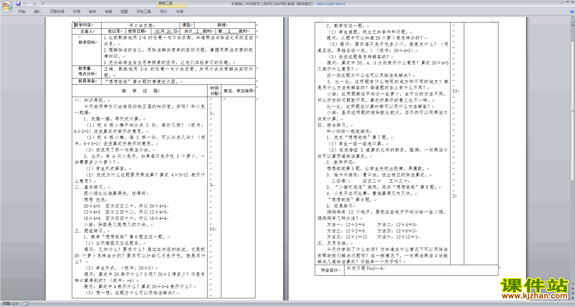Click the 教具准备 row label
The image size is (575, 307).
click(87, 81)
